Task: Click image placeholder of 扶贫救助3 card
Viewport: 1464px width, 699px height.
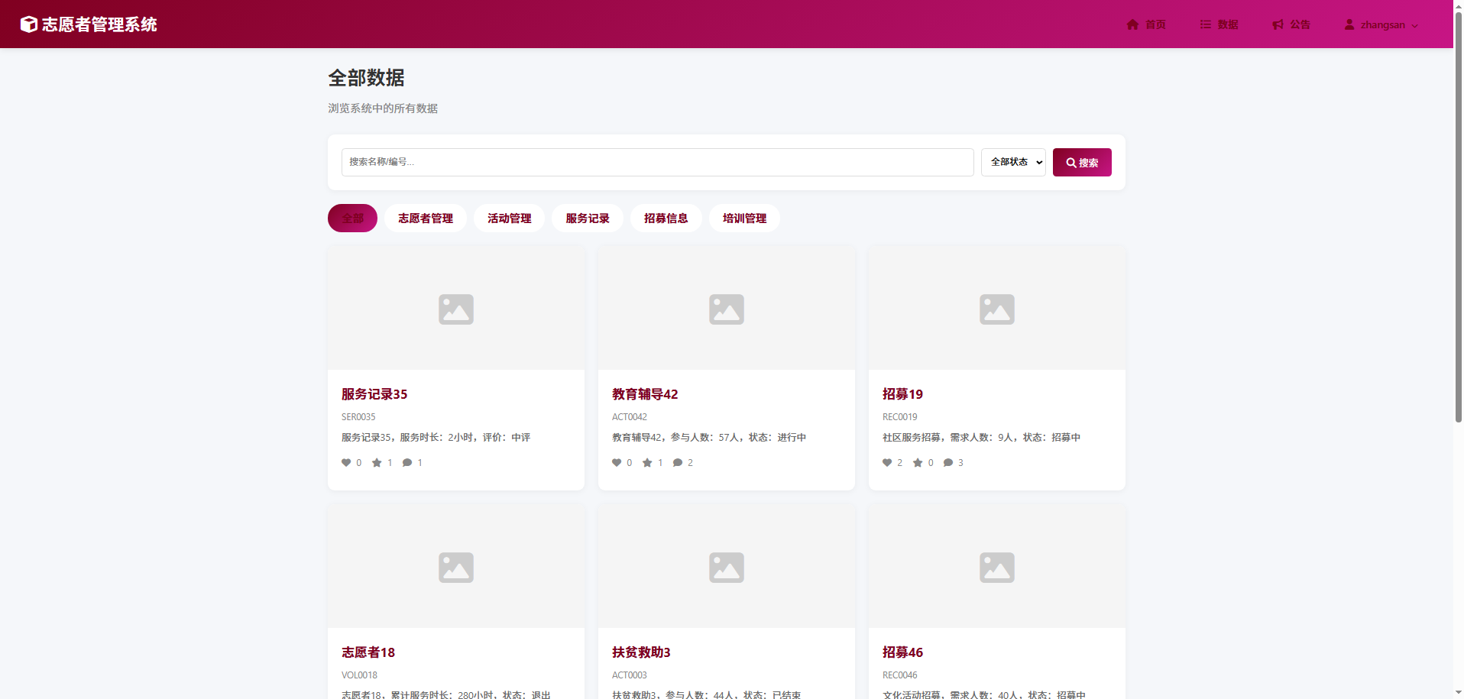Action: coord(727,568)
